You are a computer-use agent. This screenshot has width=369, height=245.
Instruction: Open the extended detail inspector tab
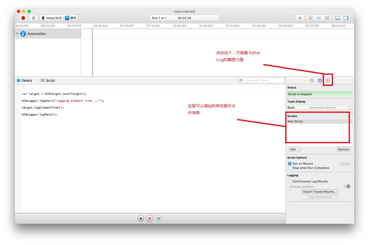pyautogui.click(x=328, y=80)
